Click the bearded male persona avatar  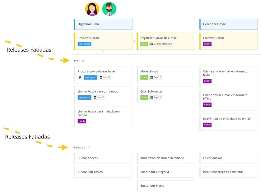click(109, 9)
